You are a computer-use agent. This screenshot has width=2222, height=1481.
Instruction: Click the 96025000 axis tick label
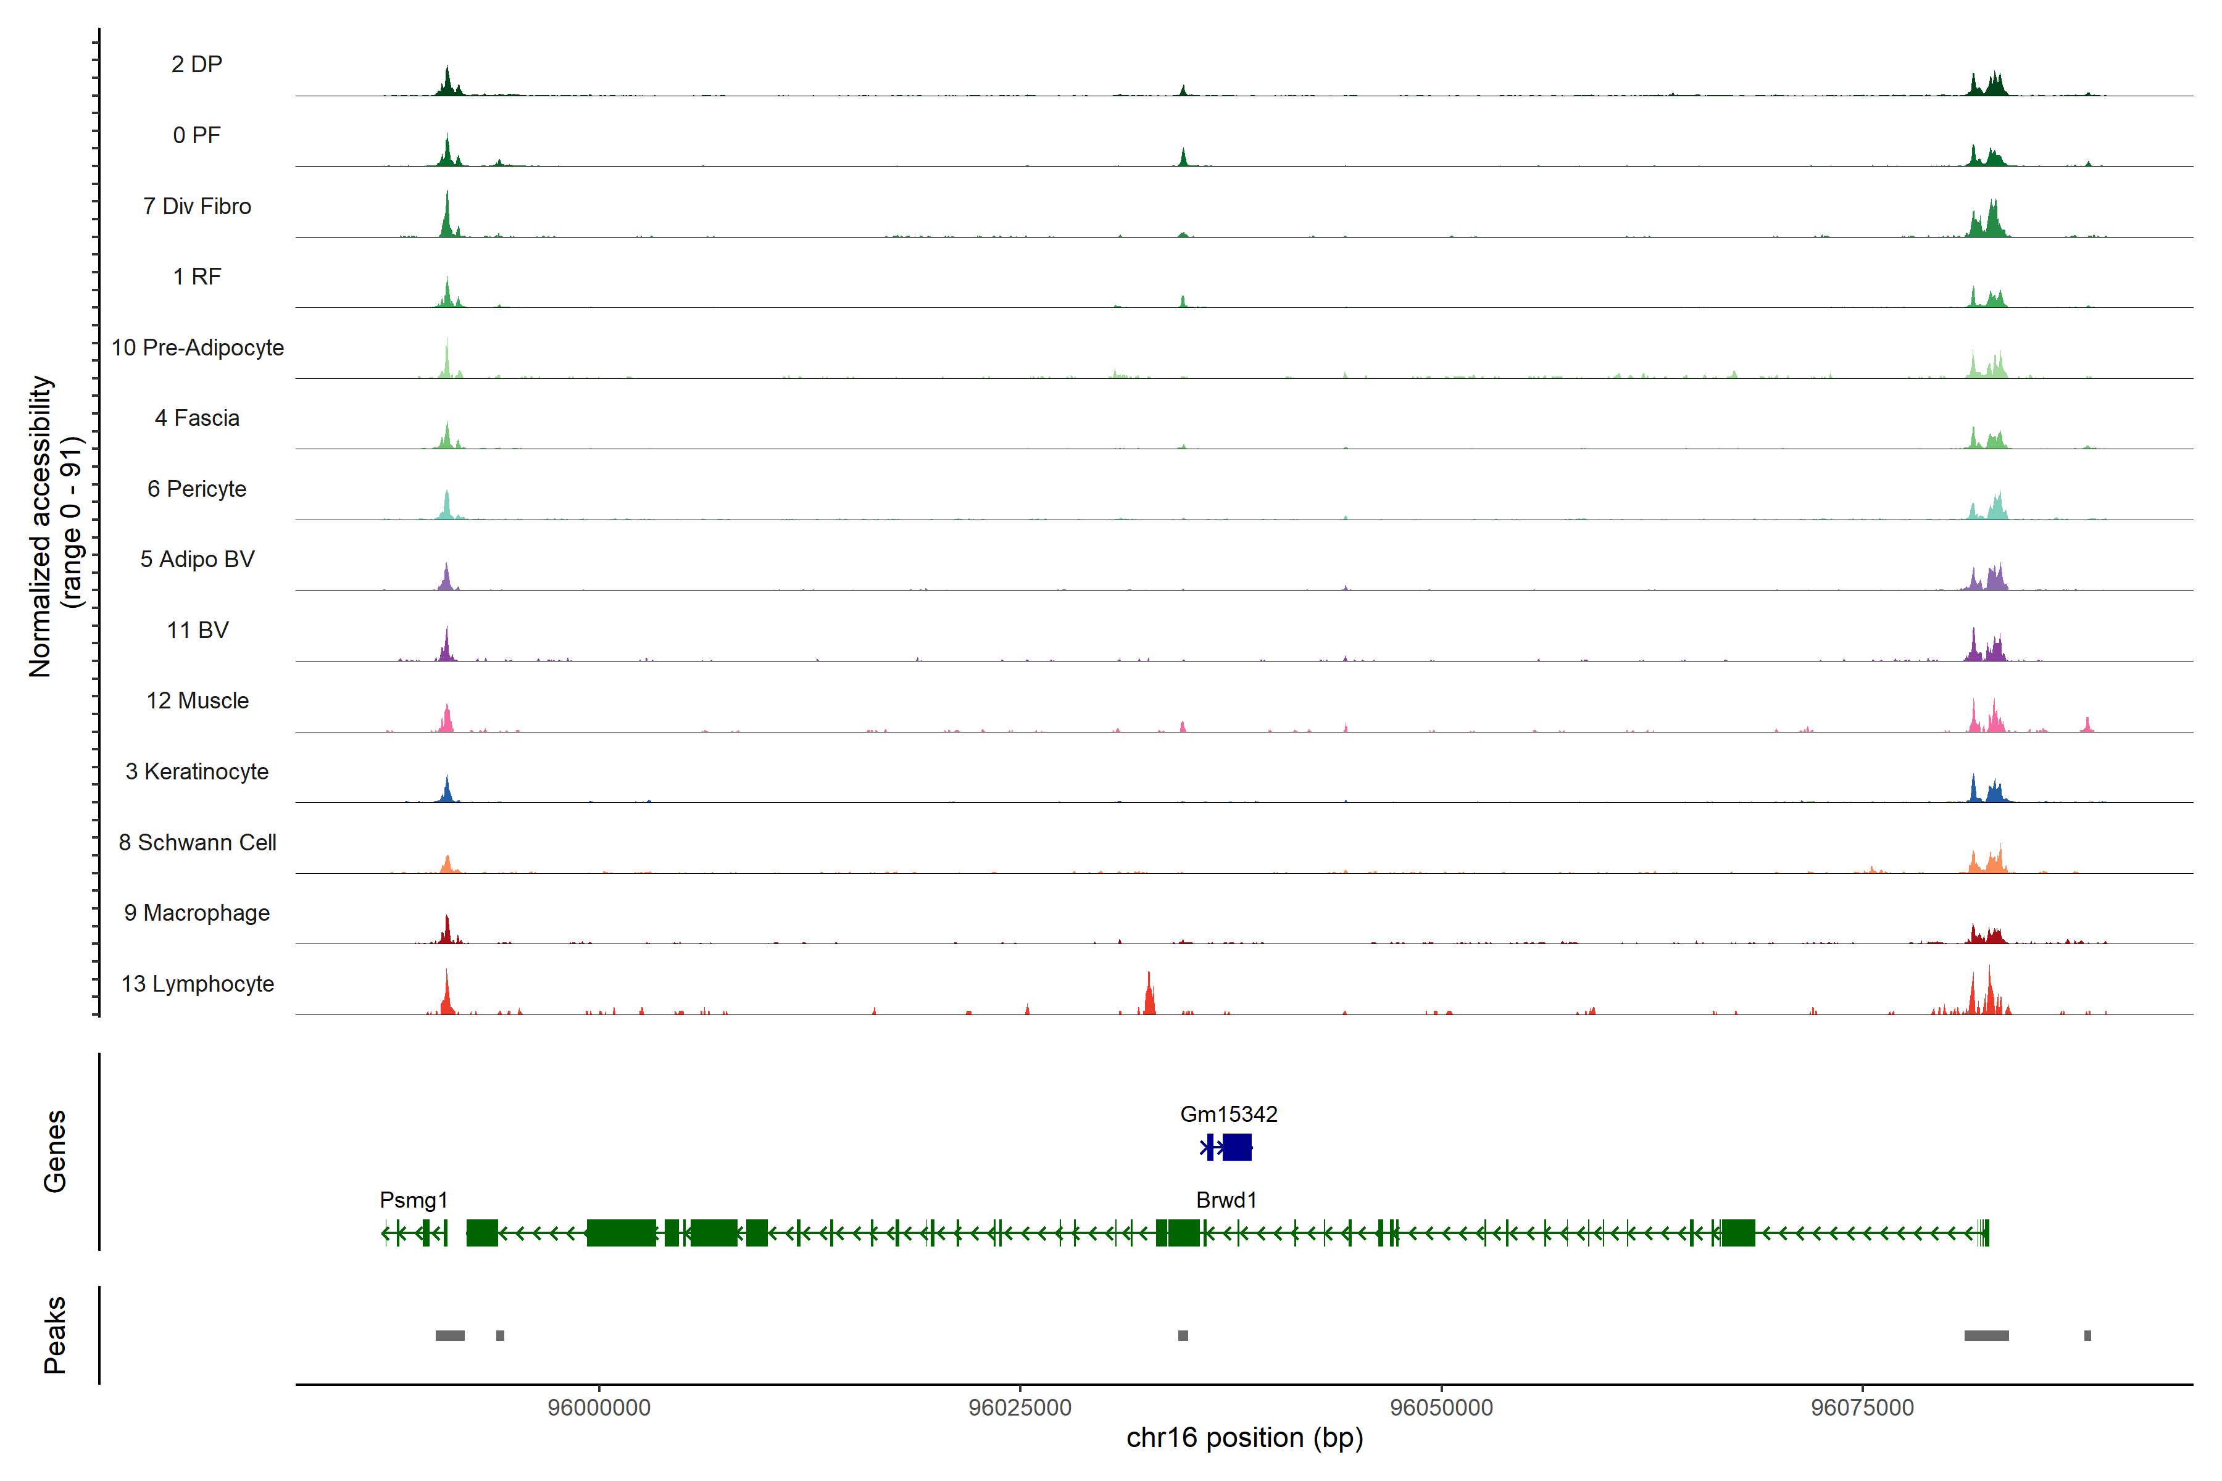pyautogui.click(x=1020, y=1408)
